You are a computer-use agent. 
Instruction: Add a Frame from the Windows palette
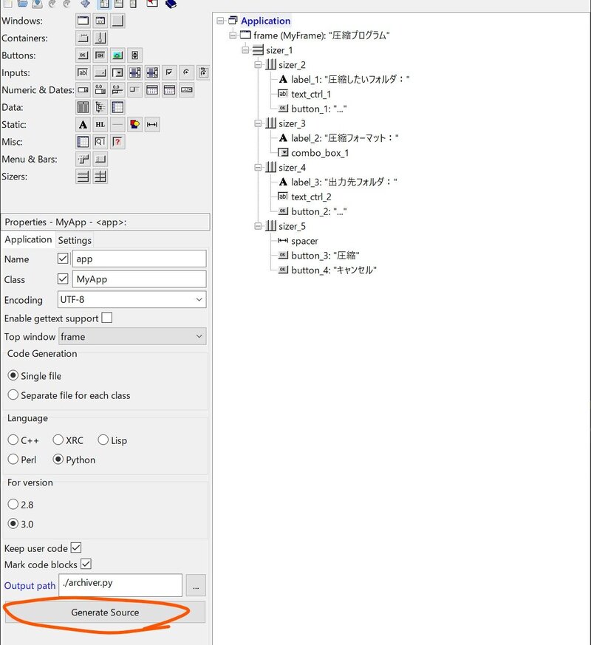(83, 21)
